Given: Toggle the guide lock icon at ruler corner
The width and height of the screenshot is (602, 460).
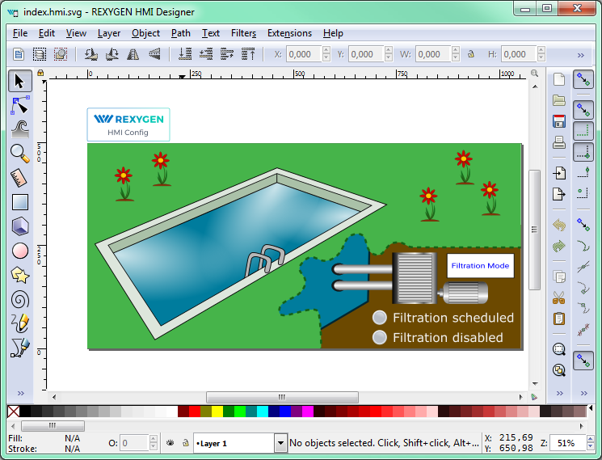Looking at the screenshot, I should pyautogui.click(x=40, y=73).
